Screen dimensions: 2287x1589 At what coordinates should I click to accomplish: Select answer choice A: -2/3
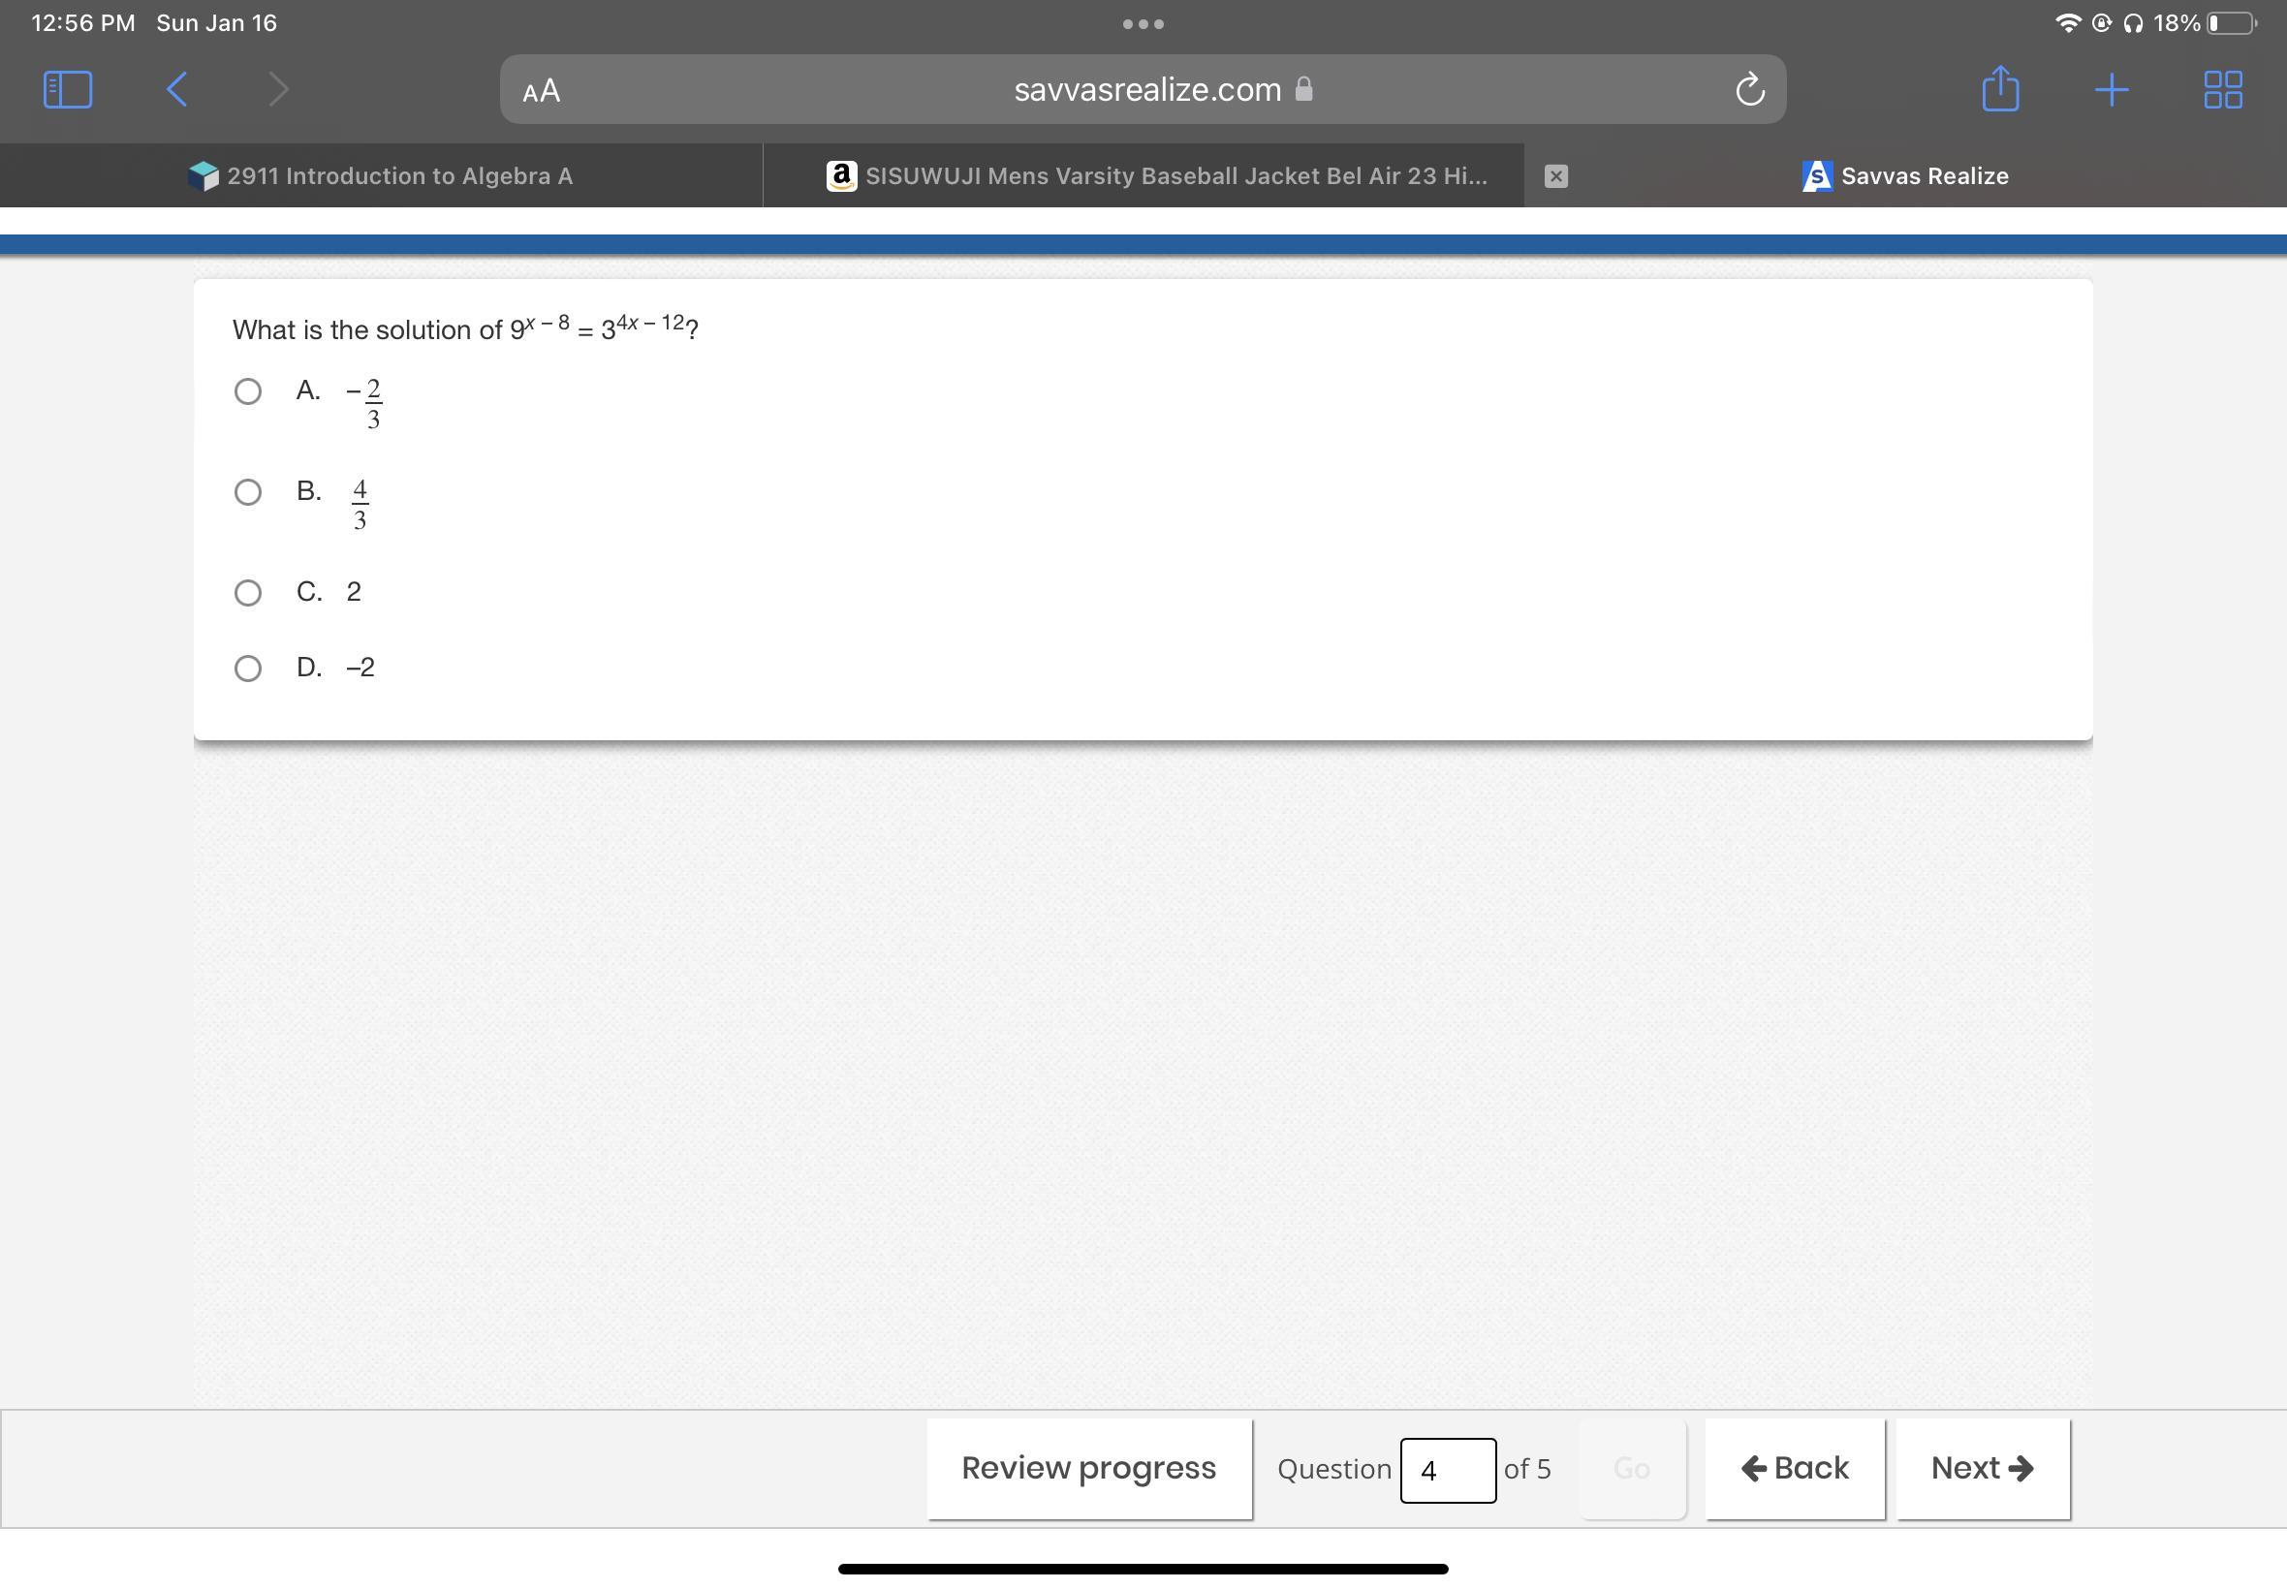(x=243, y=389)
